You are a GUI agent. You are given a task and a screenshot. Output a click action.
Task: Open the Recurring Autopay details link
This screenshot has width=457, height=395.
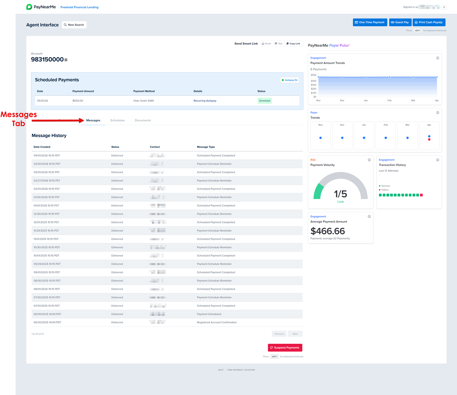205,101
